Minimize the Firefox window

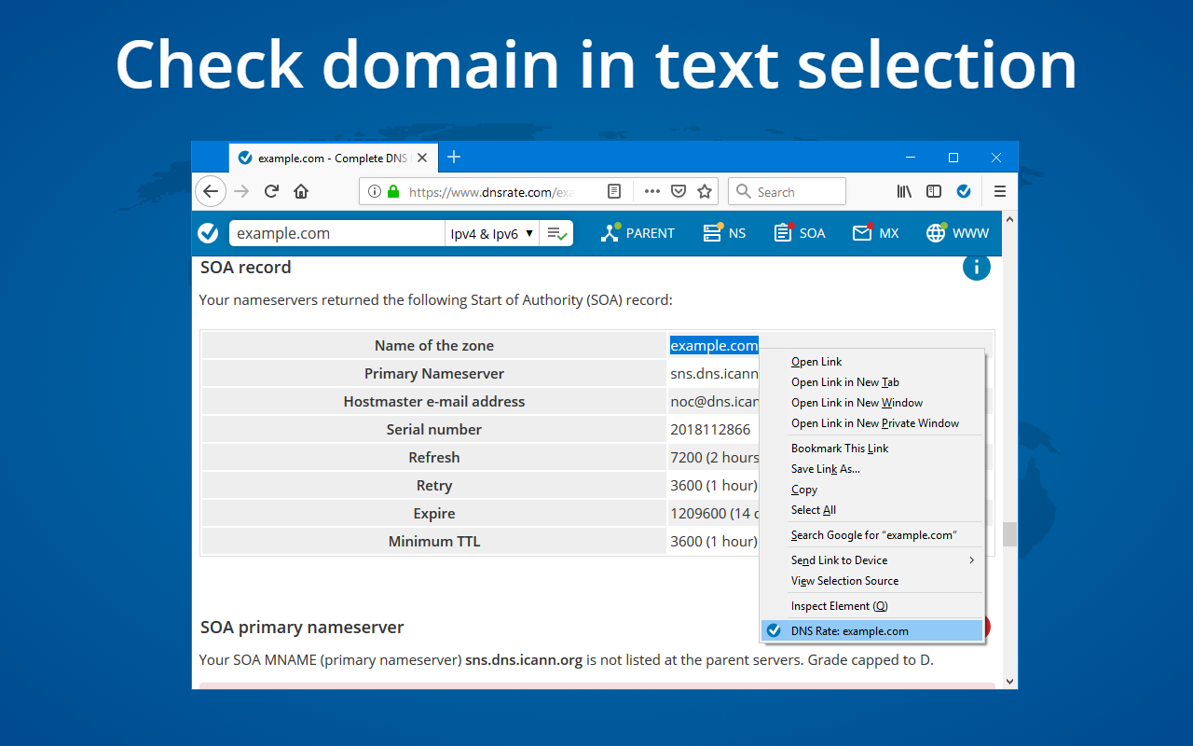point(911,158)
